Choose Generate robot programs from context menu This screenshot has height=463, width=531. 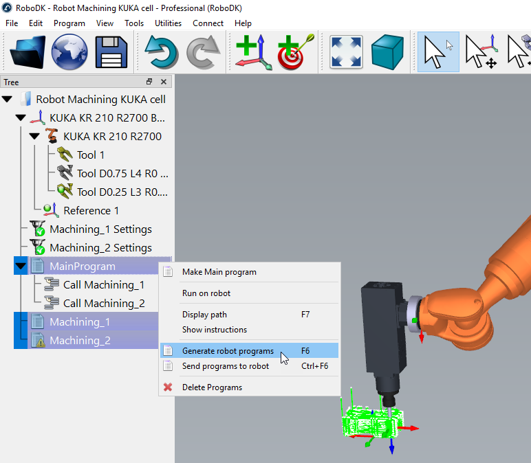228,351
